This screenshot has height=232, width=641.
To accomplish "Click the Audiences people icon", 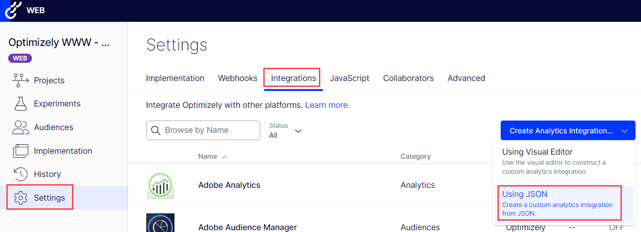I will 21,127.
